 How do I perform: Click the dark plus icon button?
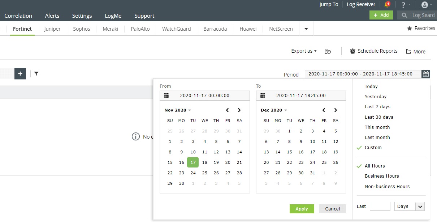[x=20, y=74]
